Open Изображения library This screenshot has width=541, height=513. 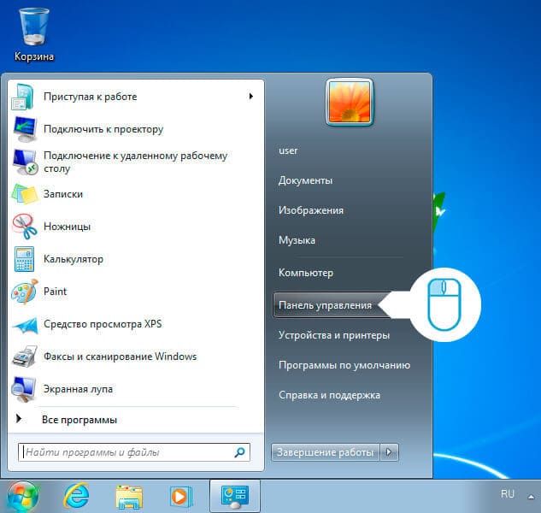311,210
